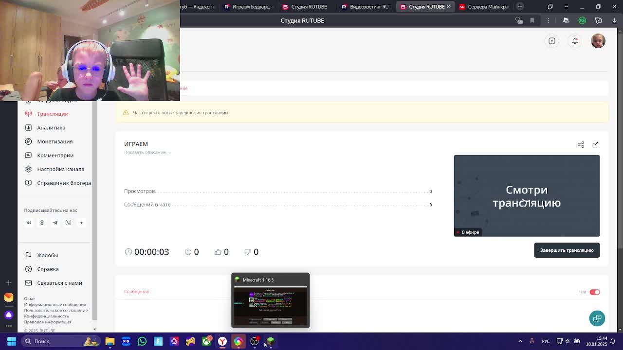Open Yandex Mail icon in the browser side panel
Image resolution: width=623 pixels, height=350 pixels.
pos(9,297)
